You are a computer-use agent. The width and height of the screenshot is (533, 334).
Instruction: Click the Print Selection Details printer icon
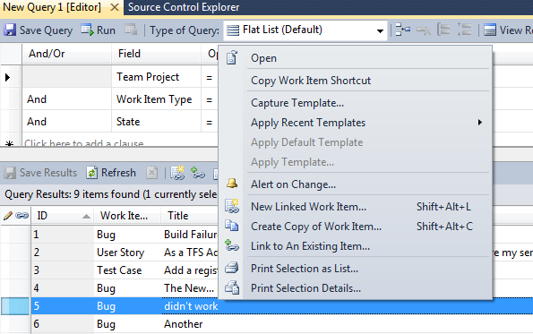(232, 287)
